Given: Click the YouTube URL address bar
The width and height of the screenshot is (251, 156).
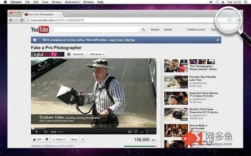Looking at the screenshot, I should (122, 20).
